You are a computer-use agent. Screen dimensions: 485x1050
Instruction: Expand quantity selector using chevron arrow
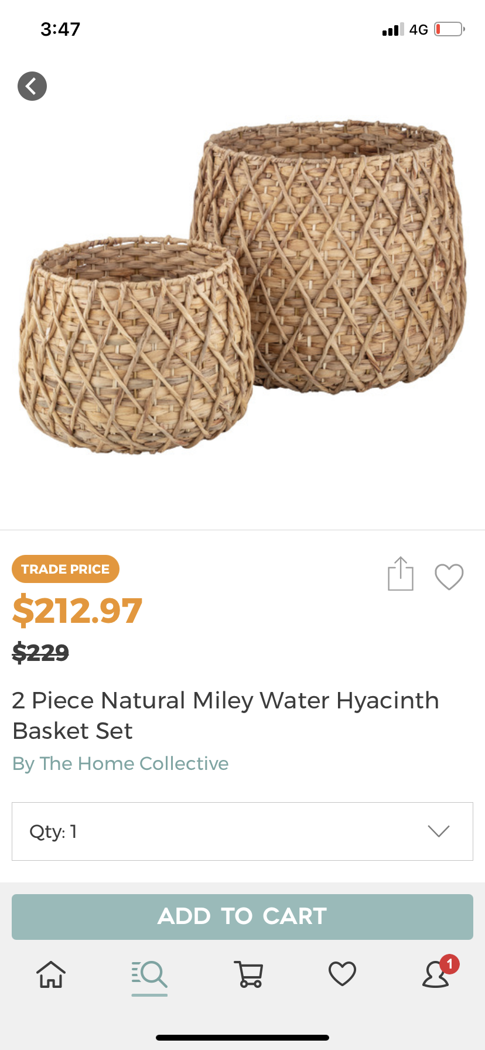pos(438,831)
